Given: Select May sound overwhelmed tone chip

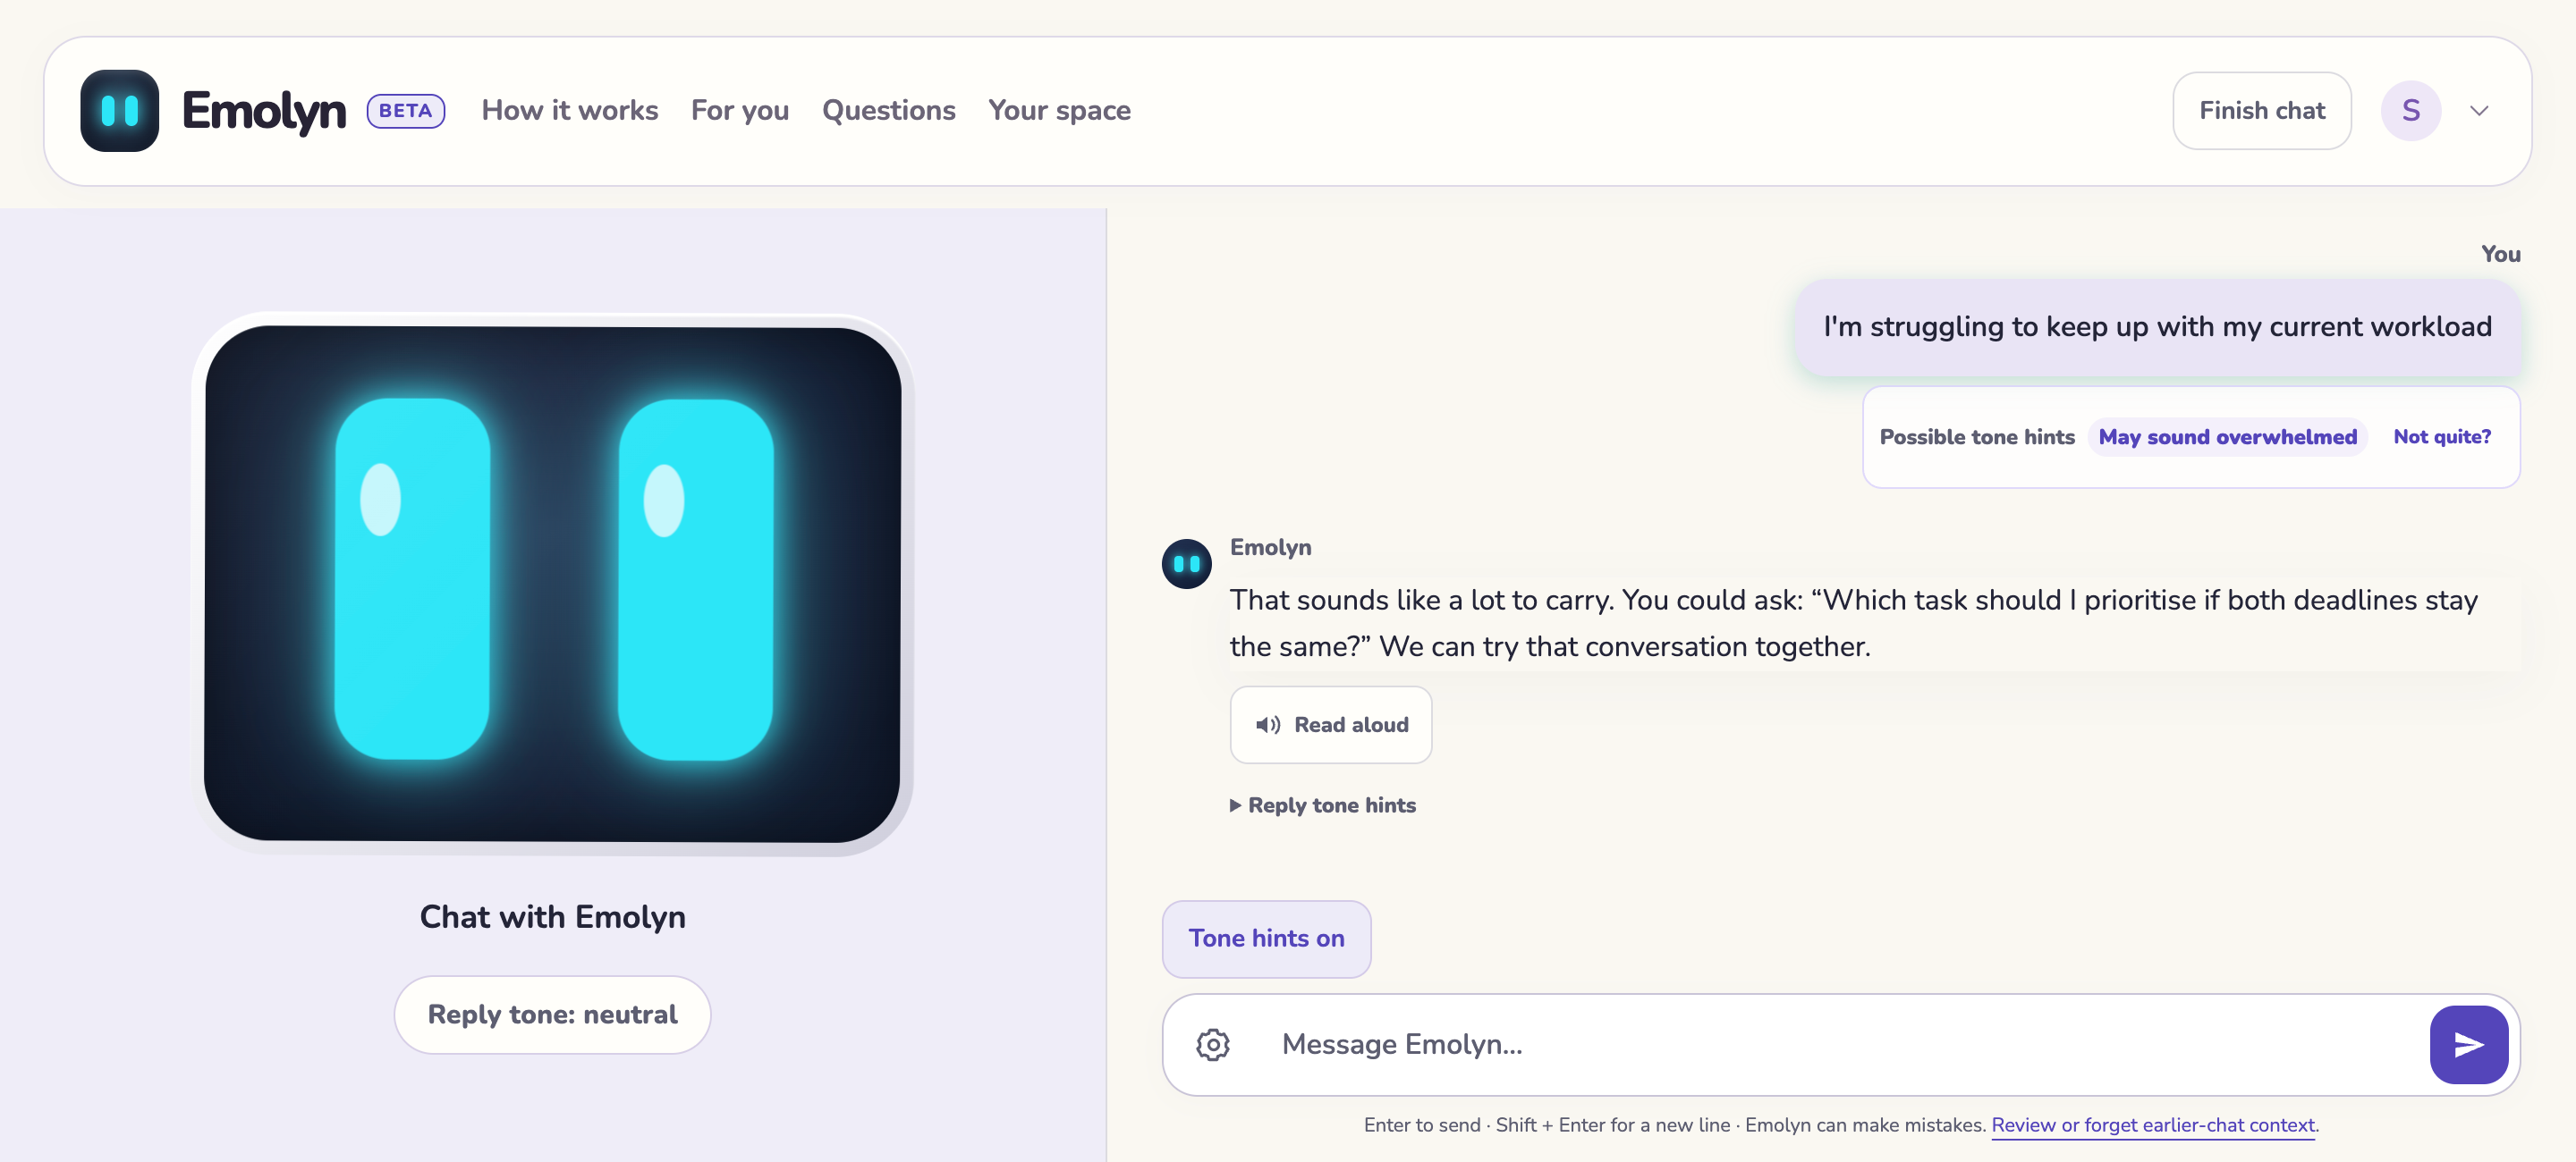Looking at the screenshot, I should [x=2227, y=438].
